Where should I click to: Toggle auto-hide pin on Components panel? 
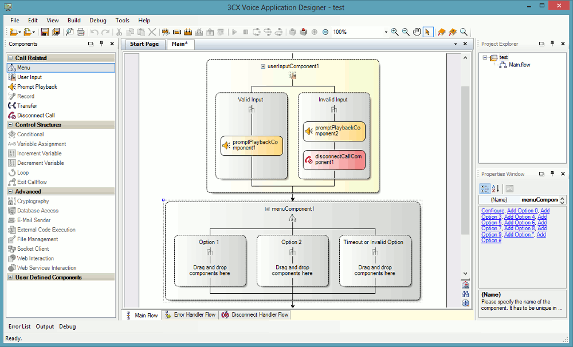pos(101,44)
